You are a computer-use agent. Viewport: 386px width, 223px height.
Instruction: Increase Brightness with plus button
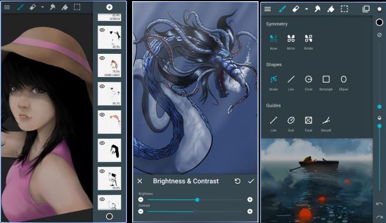pyautogui.click(x=250, y=200)
